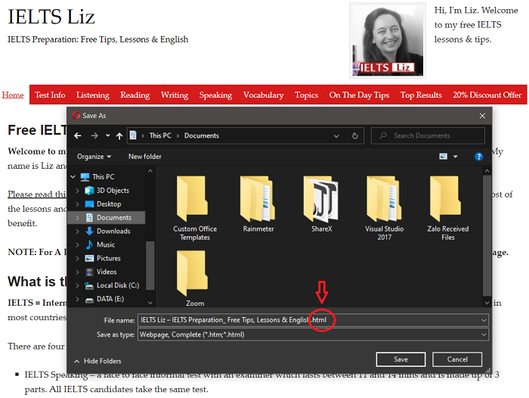Image resolution: width=529 pixels, height=398 pixels.
Task: Open the File name dropdown arrow
Action: [x=484, y=320]
